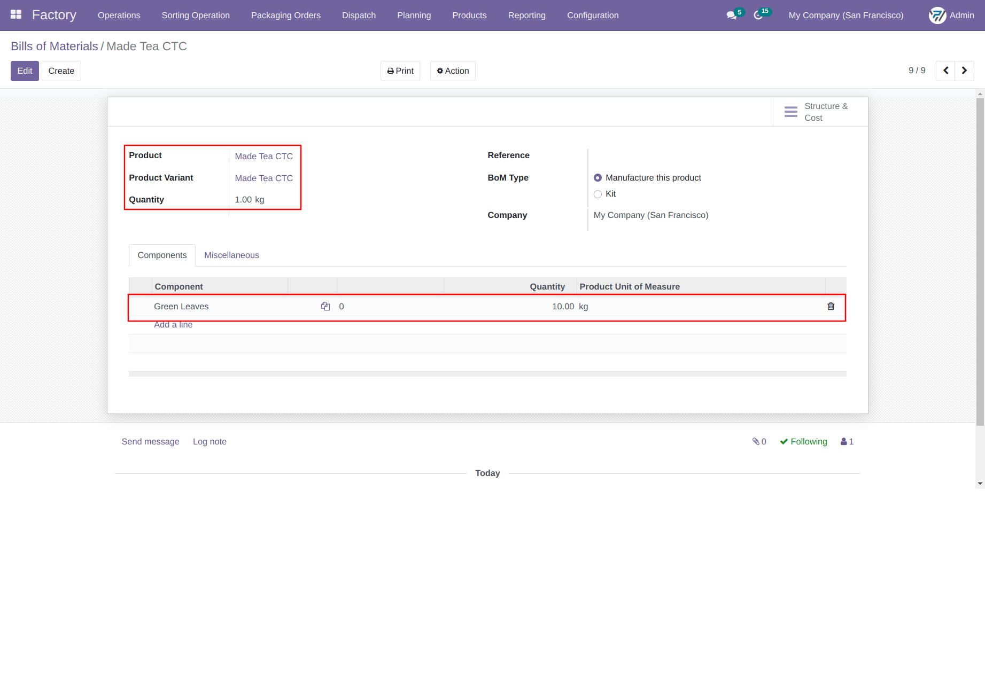Image resolution: width=985 pixels, height=679 pixels.
Task: Open the Reporting menu
Action: click(x=526, y=15)
